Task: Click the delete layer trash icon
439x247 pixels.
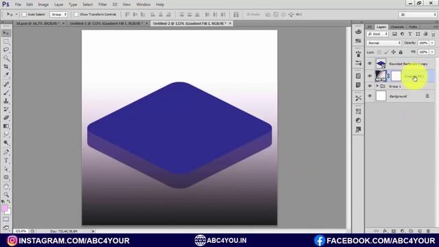Action: coord(428,231)
